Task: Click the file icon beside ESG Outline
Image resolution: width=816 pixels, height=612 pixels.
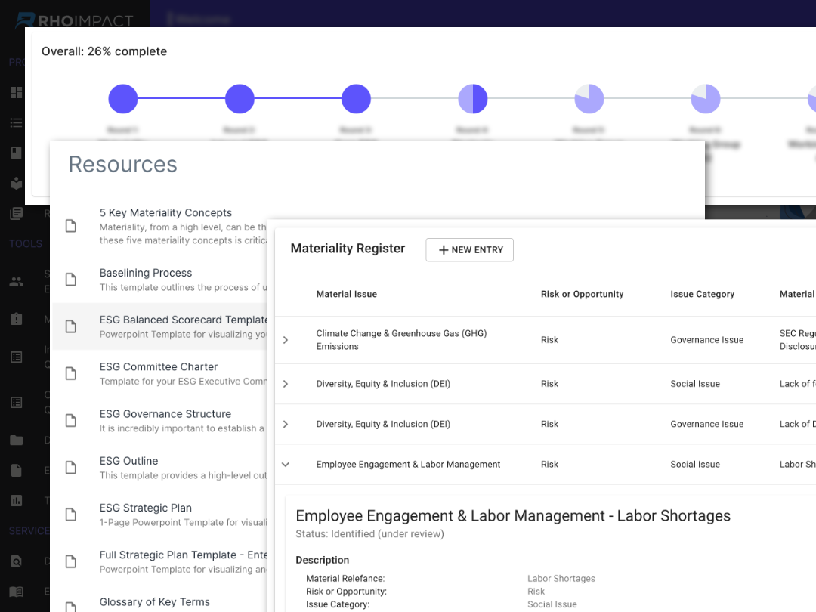Action: pos(71,468)
